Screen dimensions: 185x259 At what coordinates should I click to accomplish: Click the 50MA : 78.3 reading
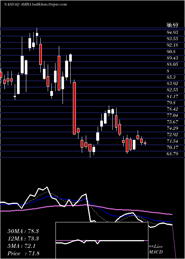click(23, 231)
